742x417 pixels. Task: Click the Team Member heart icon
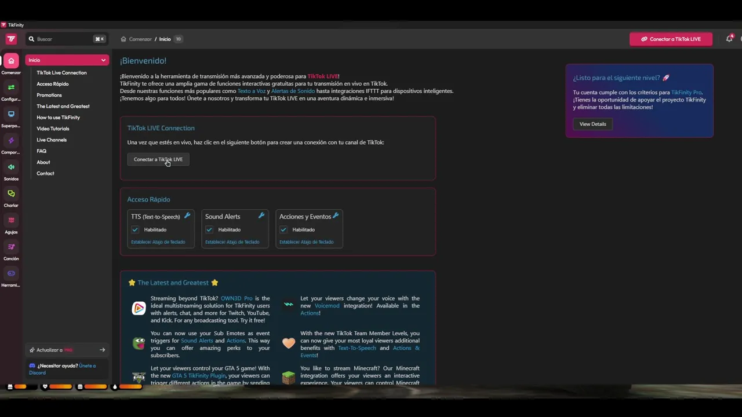288,343
